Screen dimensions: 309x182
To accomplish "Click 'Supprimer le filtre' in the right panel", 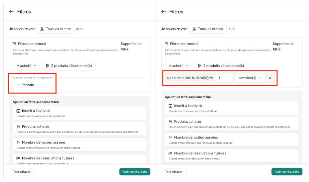I will coord(283,46).
